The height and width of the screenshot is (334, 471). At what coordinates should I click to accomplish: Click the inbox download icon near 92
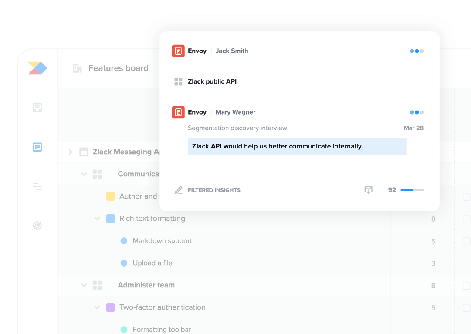(x=368, y=190)
